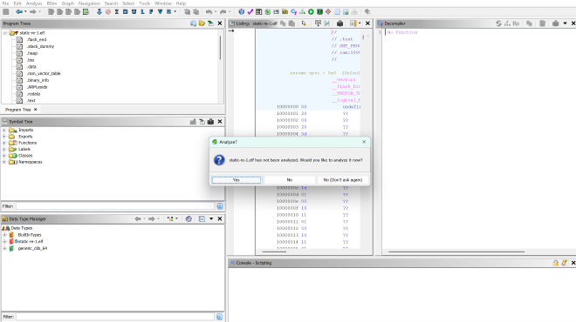This screenshot has width=576, height=322.
Task: Click the 'U' next undefined navigation icon
Action: point(134,11)
